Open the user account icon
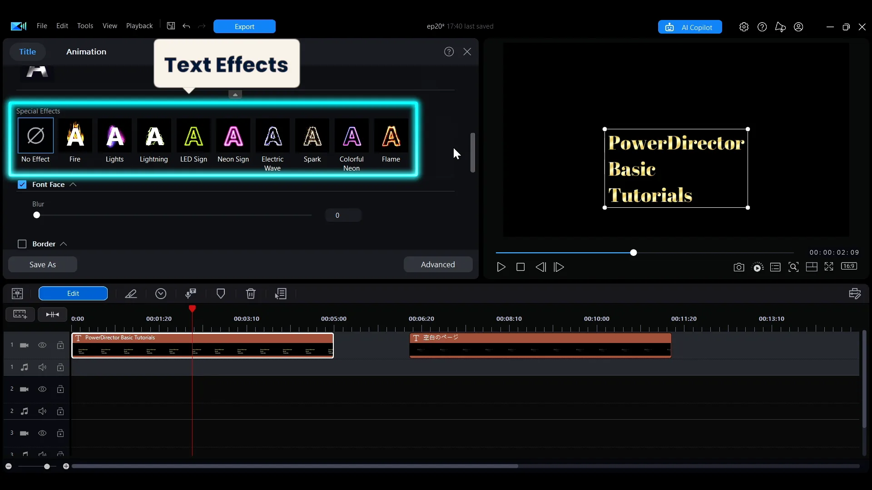This screenshot has width=872, height=490. pyautogui.click(x=798, y=27)
